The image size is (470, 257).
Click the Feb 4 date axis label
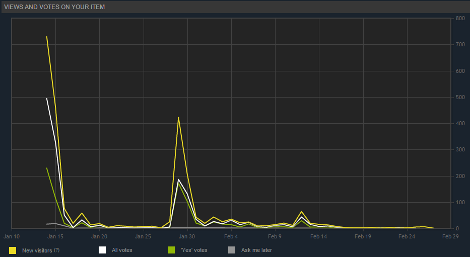click(x=231, y=236)
